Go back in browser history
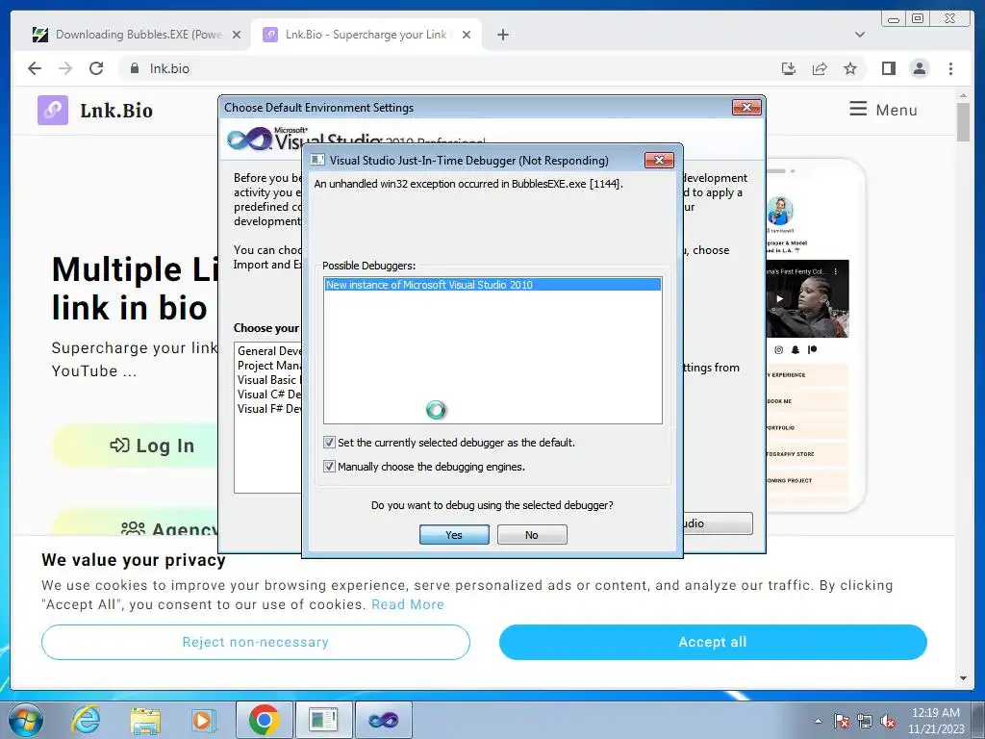Screen dimensions: 985x739 (35, 68)
